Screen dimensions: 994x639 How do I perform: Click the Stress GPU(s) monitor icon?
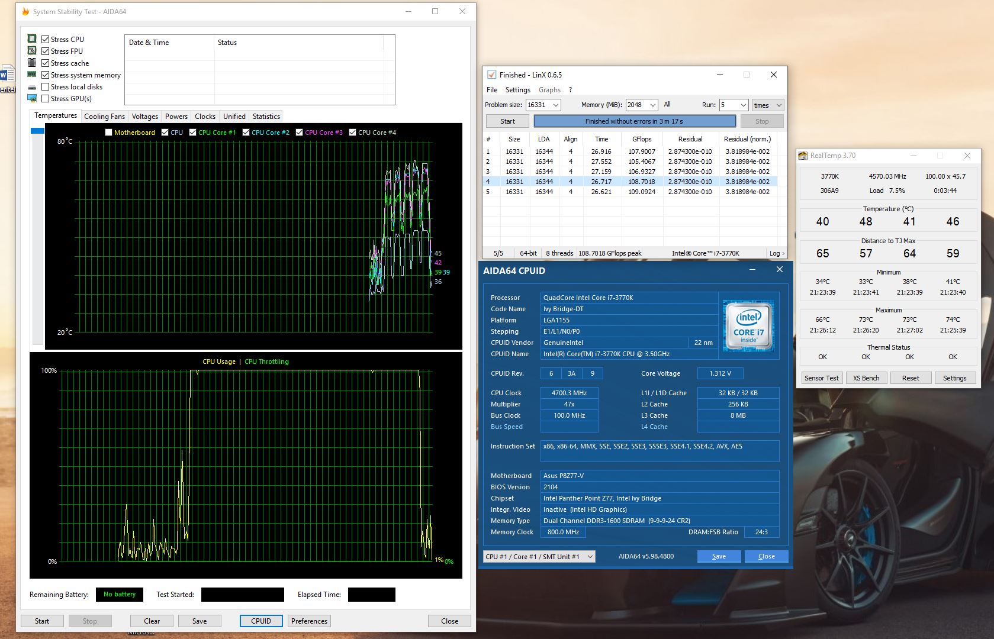pos(32,98)
